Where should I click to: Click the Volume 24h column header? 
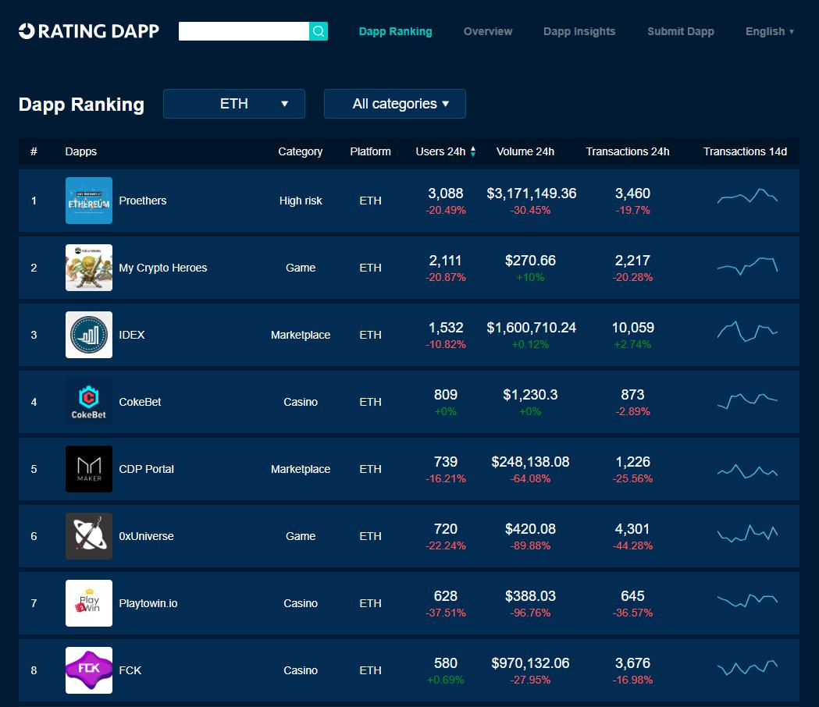click(x=525, y=151)
